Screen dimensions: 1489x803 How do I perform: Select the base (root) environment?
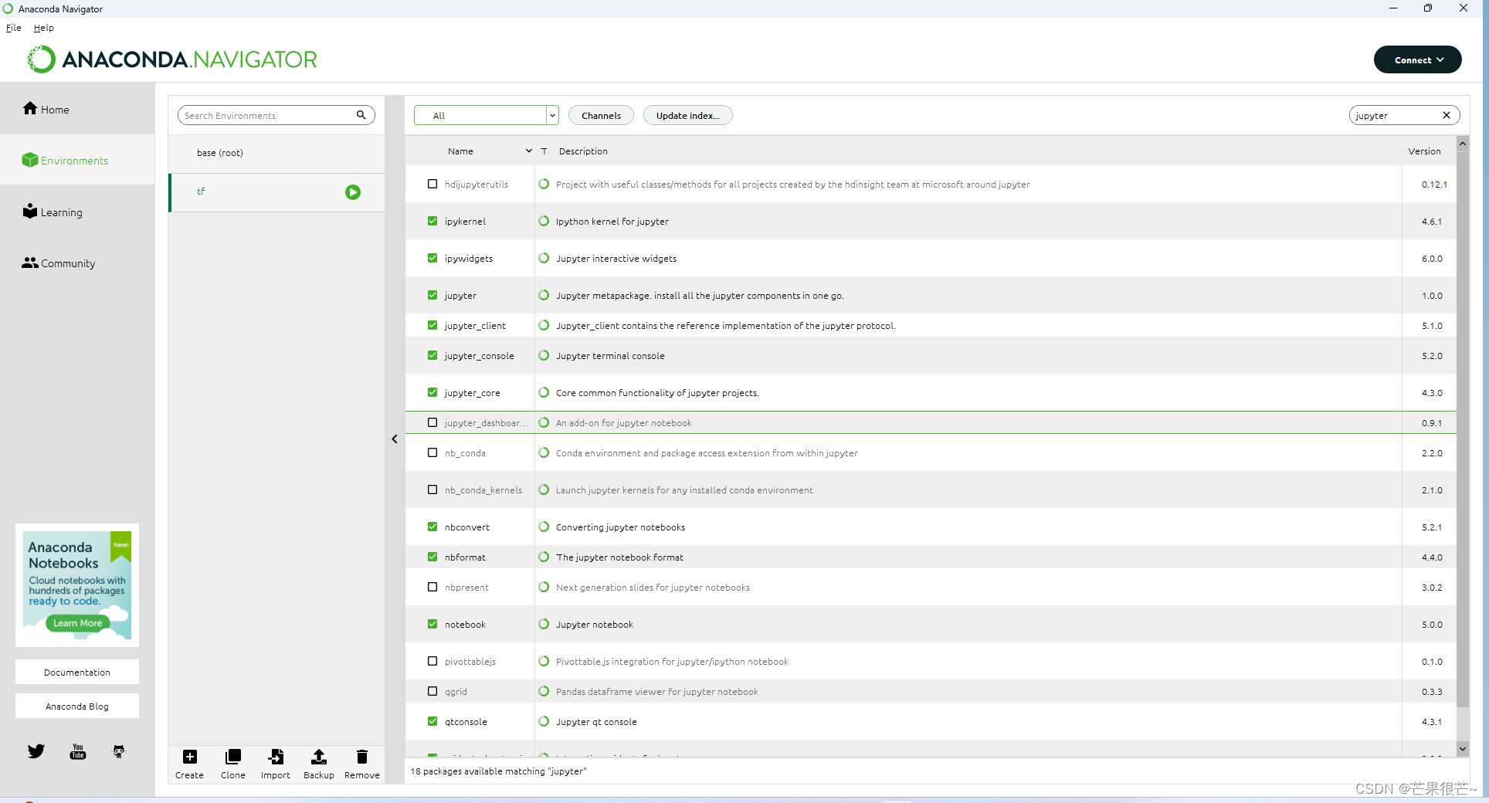(x=276, y=153)
